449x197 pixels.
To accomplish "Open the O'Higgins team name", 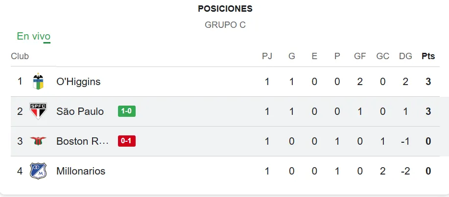I will click(x=78, y=82).
